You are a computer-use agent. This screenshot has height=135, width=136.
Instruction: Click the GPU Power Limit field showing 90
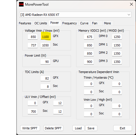click(x=45, y=62)
